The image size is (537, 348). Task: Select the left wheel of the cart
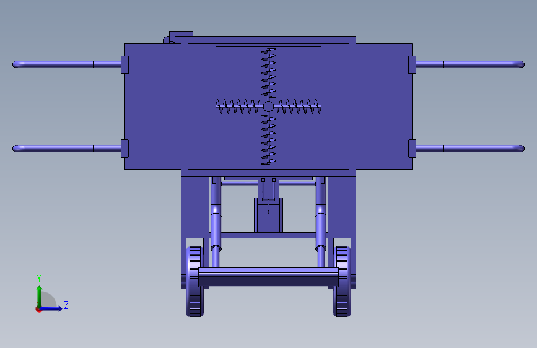coord(194,282)
